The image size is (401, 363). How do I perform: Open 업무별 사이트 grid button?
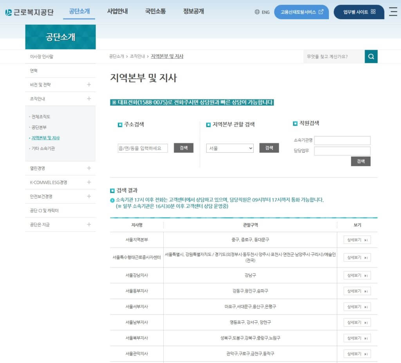[359, 12]
